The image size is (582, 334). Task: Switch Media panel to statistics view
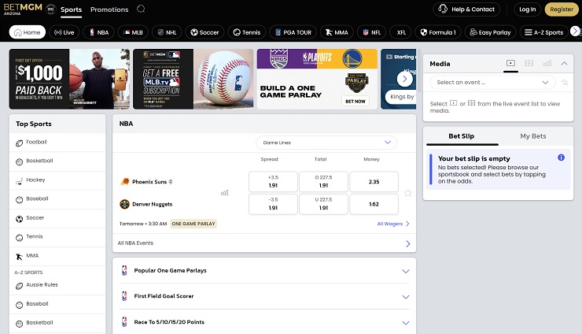click(547, 64)
